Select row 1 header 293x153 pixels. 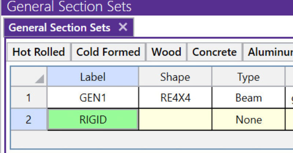tap(29, 98)
